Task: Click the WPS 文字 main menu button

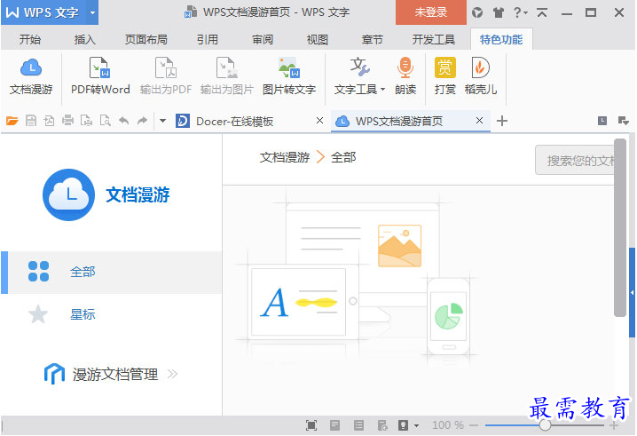Action: pyautogui.click(x=43, y=12)
